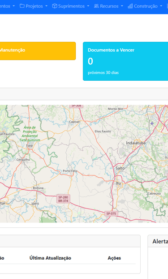Image resolution: width=168 pixels, height=279 pixels.
Task: Click Capivari label on the map
Action: (75, 122)
